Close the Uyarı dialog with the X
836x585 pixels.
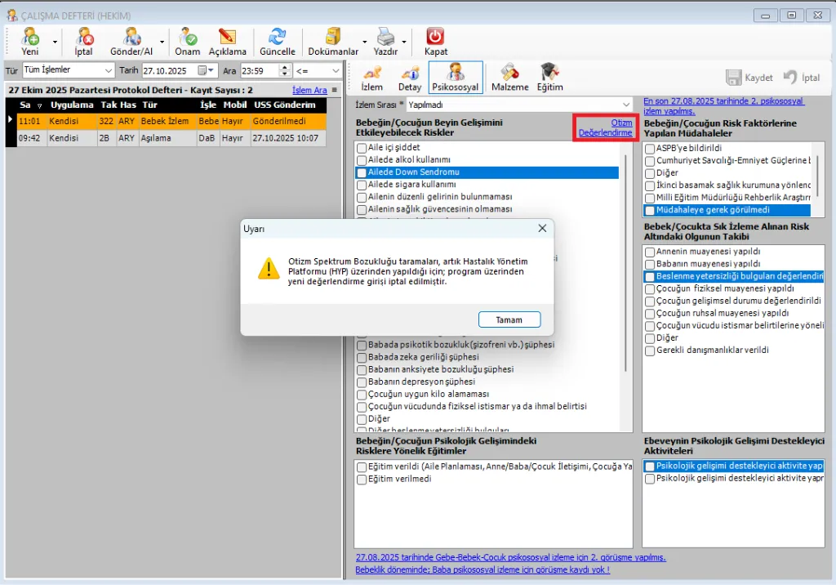click(x=542, y=229)
